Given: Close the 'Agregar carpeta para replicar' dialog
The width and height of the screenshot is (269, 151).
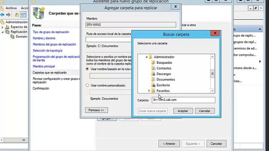Looking at the screenshot, I should click(175, 7).
